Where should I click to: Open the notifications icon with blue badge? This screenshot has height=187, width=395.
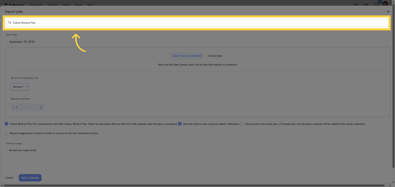[377, 4]
